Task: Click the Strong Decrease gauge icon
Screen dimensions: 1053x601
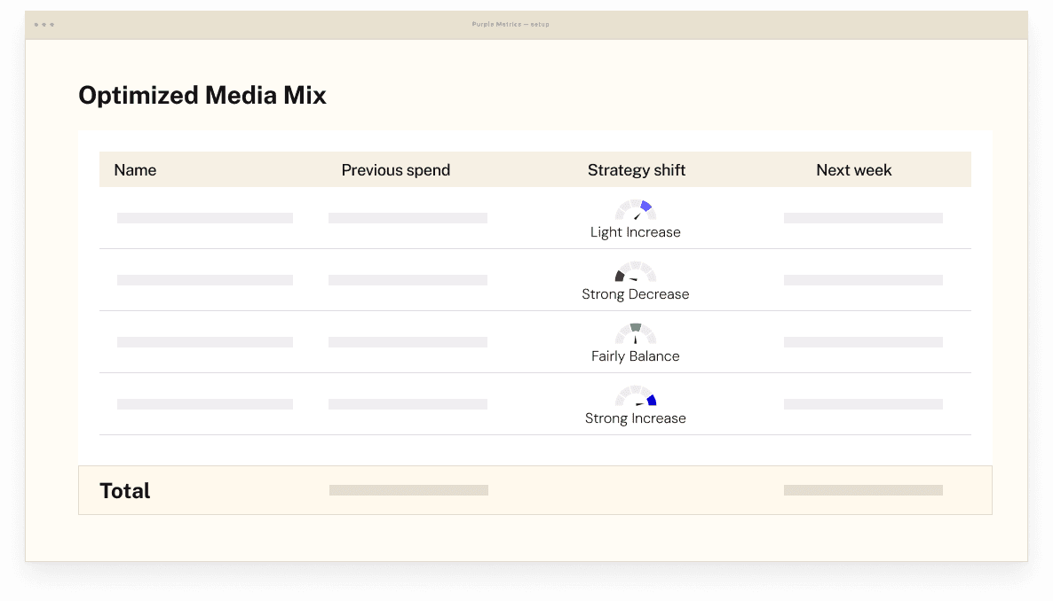Action: point(636,271)
